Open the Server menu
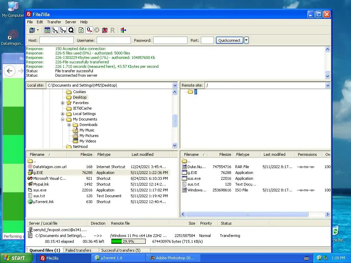Image resolution: width=351 pixels, height=263 pixels. [x=71, y=22]
